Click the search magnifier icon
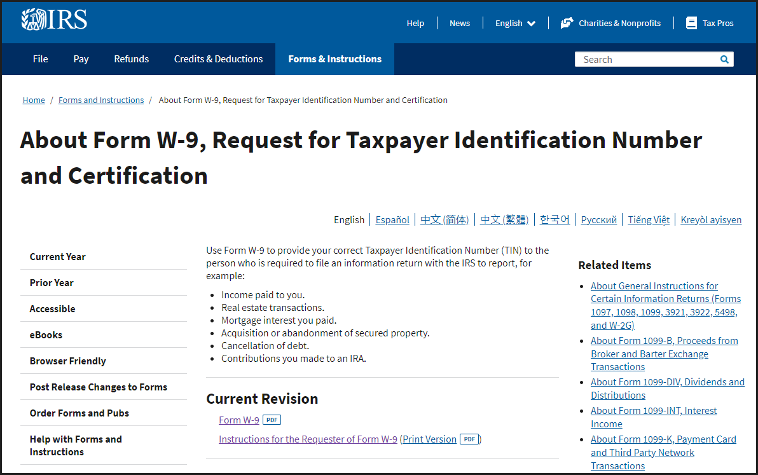The image size is (758, 475). (x=724, y=59)
